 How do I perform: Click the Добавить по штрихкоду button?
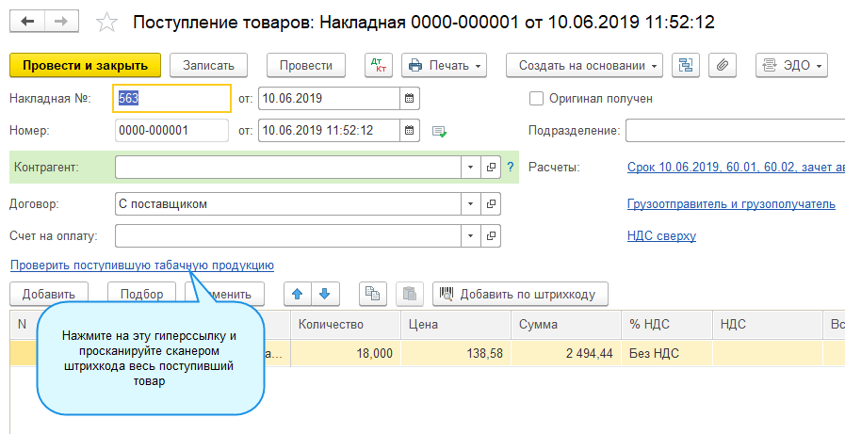tap(520, 294)
